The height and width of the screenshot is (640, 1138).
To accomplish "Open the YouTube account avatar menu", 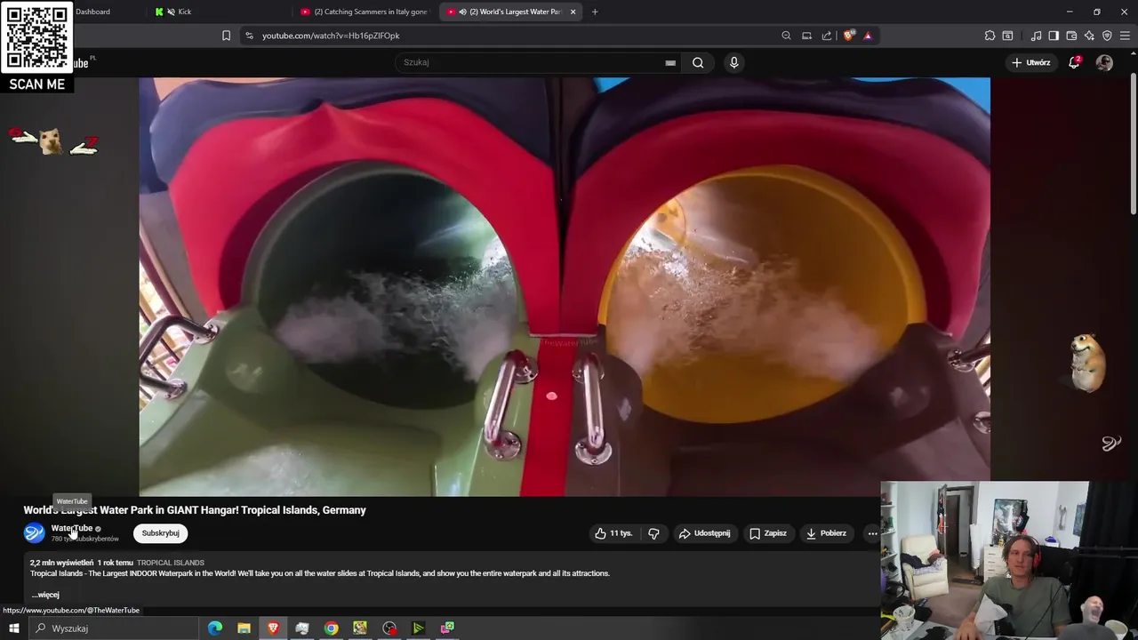I will coord(1104,62).
